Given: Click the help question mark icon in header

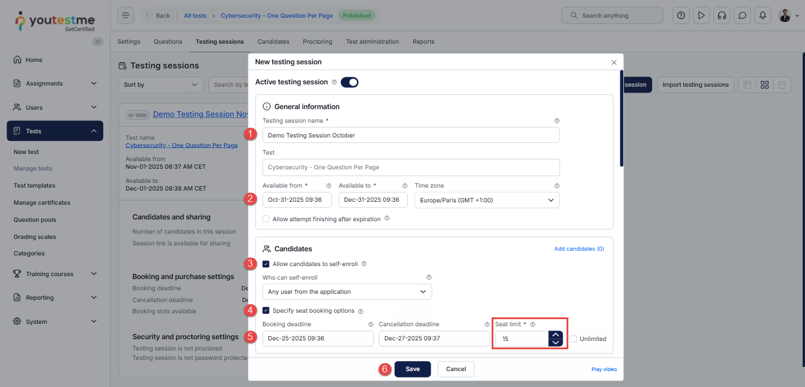Looking at the screenshot, I should [681, 16].
